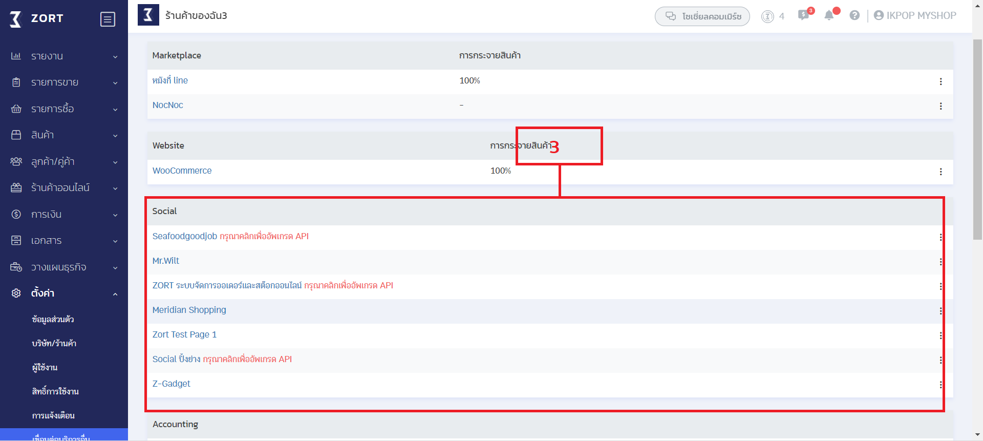
Task: Click upgrade API notice beside ZORT ระบบจัดการออเดอร์
Action: pyautogui.click(x=349, y=285)
